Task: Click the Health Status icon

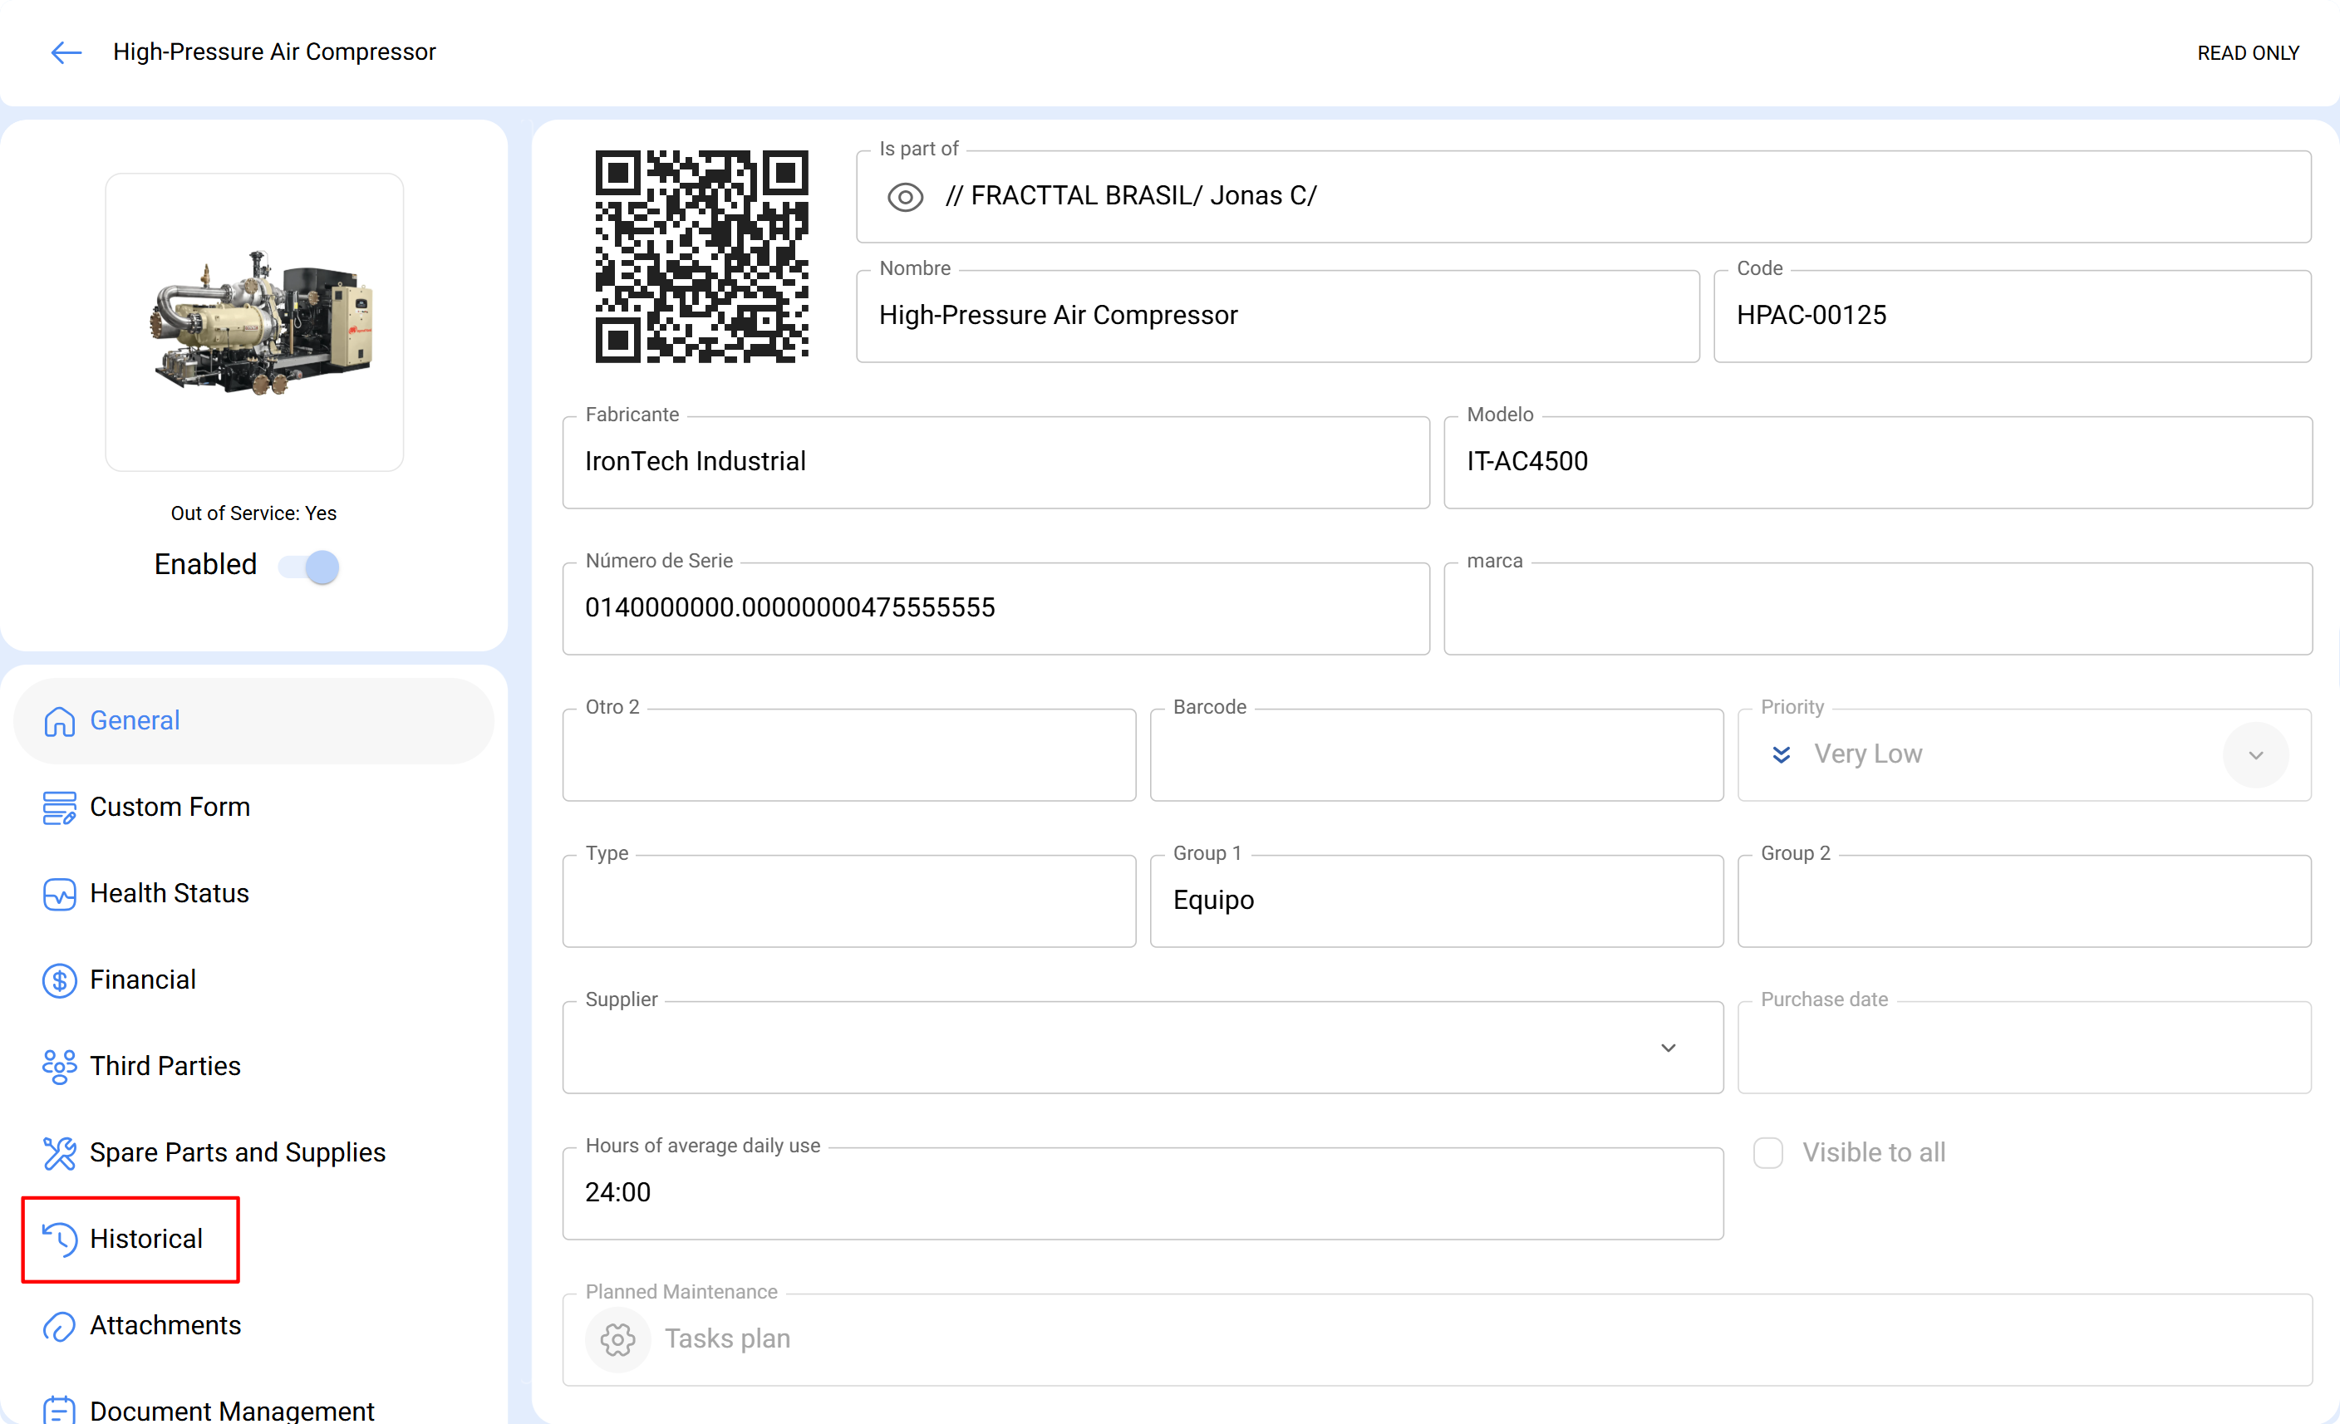Action: click(x=59, y=894)
